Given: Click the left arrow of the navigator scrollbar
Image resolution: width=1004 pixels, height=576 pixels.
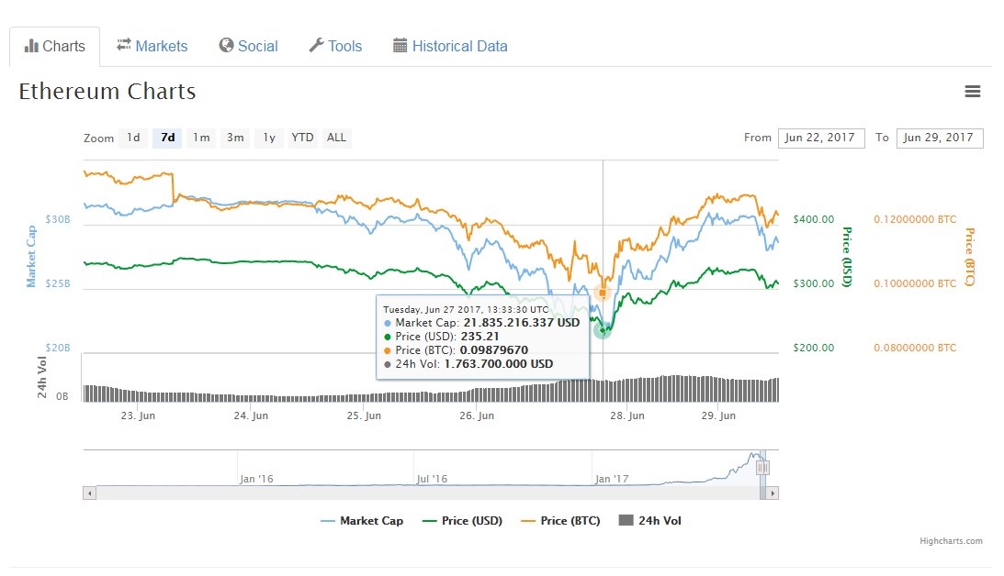Looking at the screenshot, I should tap(88, 493).
